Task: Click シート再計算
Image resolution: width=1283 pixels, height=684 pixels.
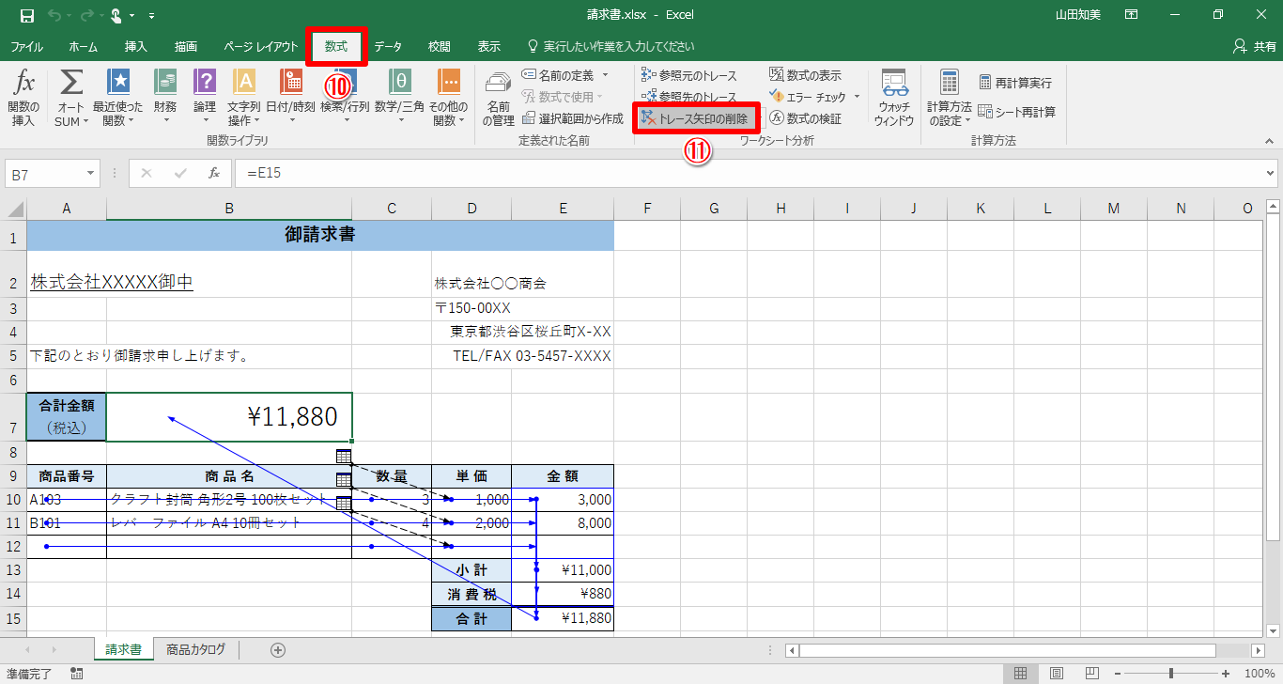Action: pos(1017,112)
